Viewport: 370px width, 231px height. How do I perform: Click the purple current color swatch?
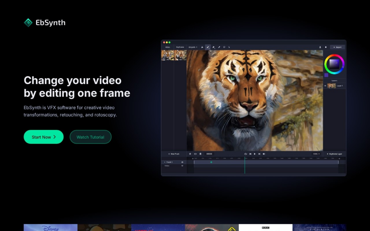(x=326, y=75)
